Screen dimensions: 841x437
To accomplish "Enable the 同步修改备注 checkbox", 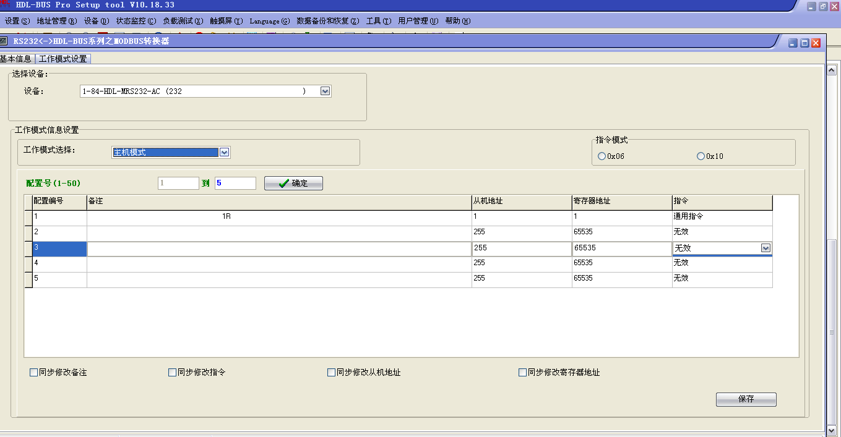I will pos(34,373).
